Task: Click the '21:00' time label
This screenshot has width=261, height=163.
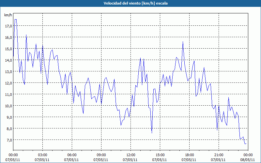Action: point(219,155)
